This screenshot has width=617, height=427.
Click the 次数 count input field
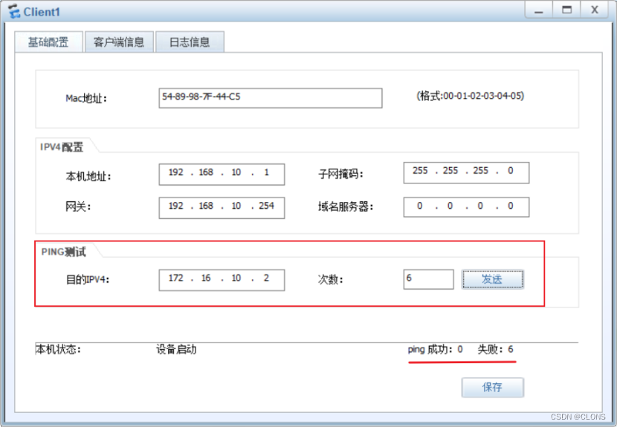tap(428, 279)
